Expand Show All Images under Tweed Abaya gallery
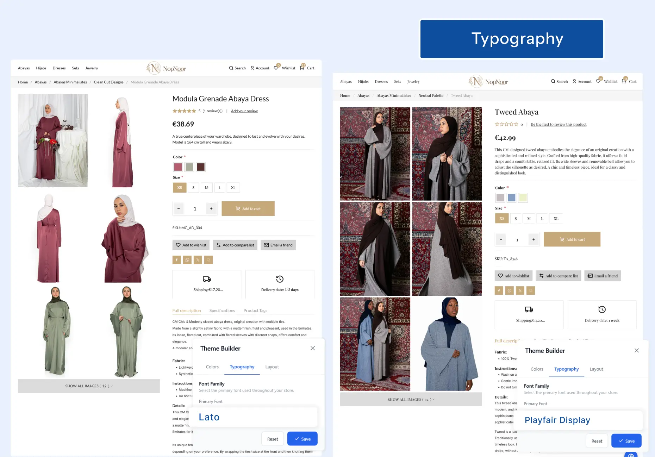The width and height of the screenshot is (655, 457). 411,399
